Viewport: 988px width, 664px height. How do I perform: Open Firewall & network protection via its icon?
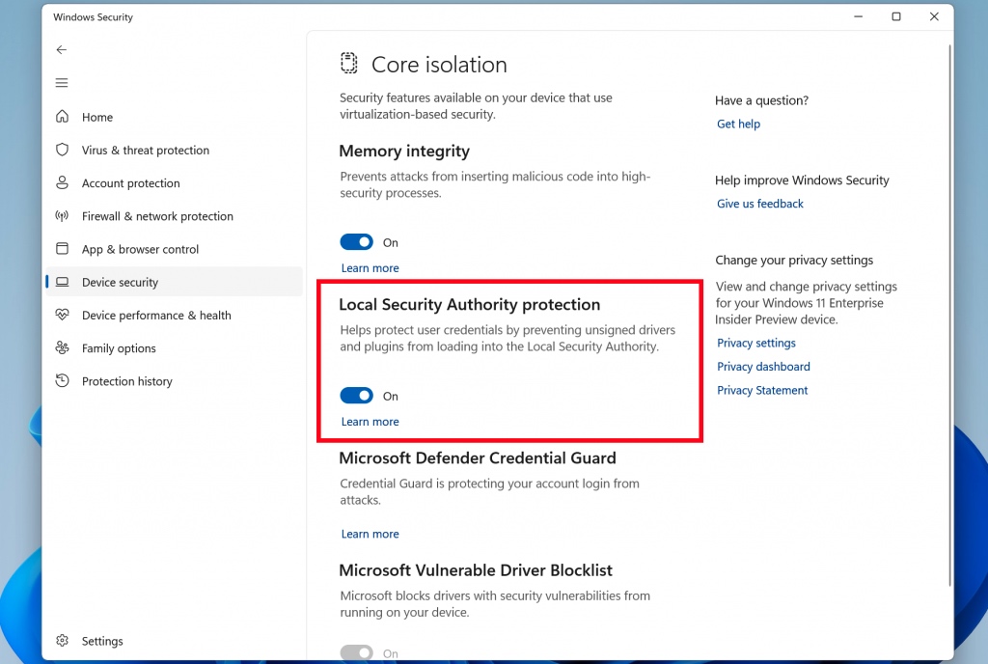point(60,215)
